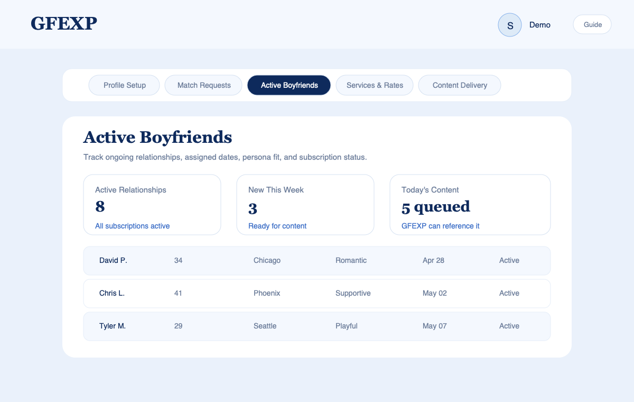634x402 pixels.
Task: Click age 41 in Chris's row
Action: (178, 293)
